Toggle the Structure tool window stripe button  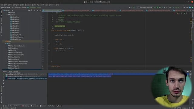pyautogui.click(x=1, y=100)
